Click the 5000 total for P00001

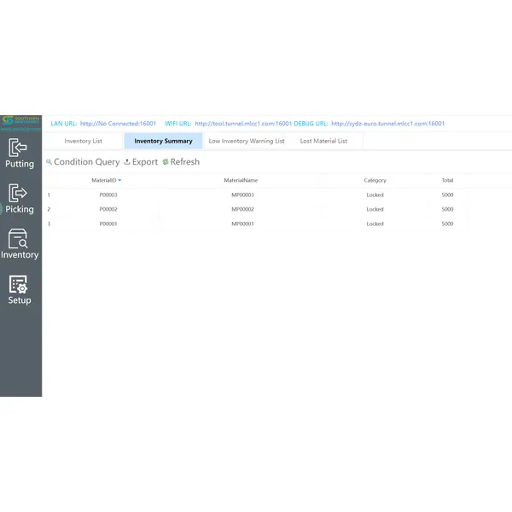pos(447,224)
